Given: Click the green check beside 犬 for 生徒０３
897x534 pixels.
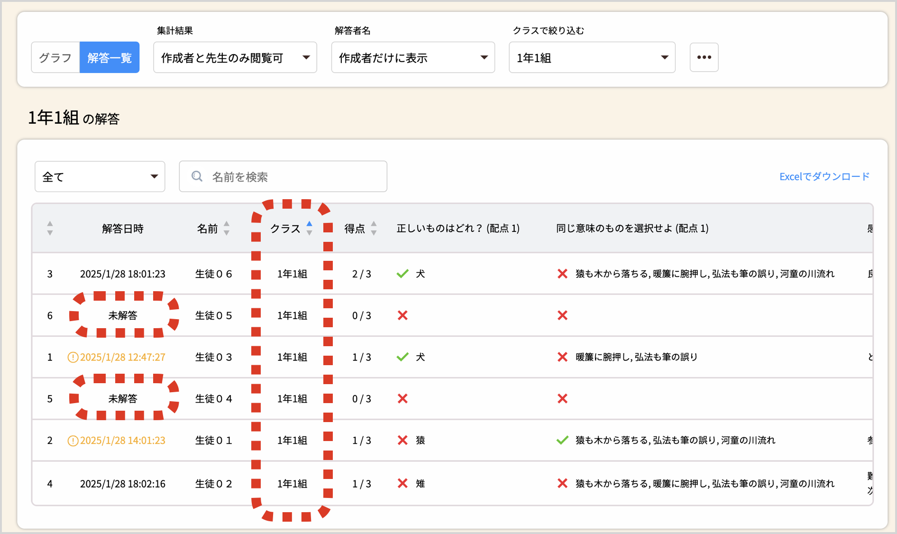Looking at the screenshot, I should tap(403, 357).
